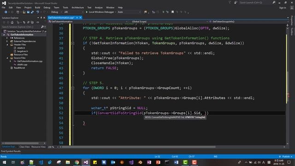This screenshot has width=295, height=166.
Task: Click the Save icon in toolbar
Action: [x=28, y=12]
